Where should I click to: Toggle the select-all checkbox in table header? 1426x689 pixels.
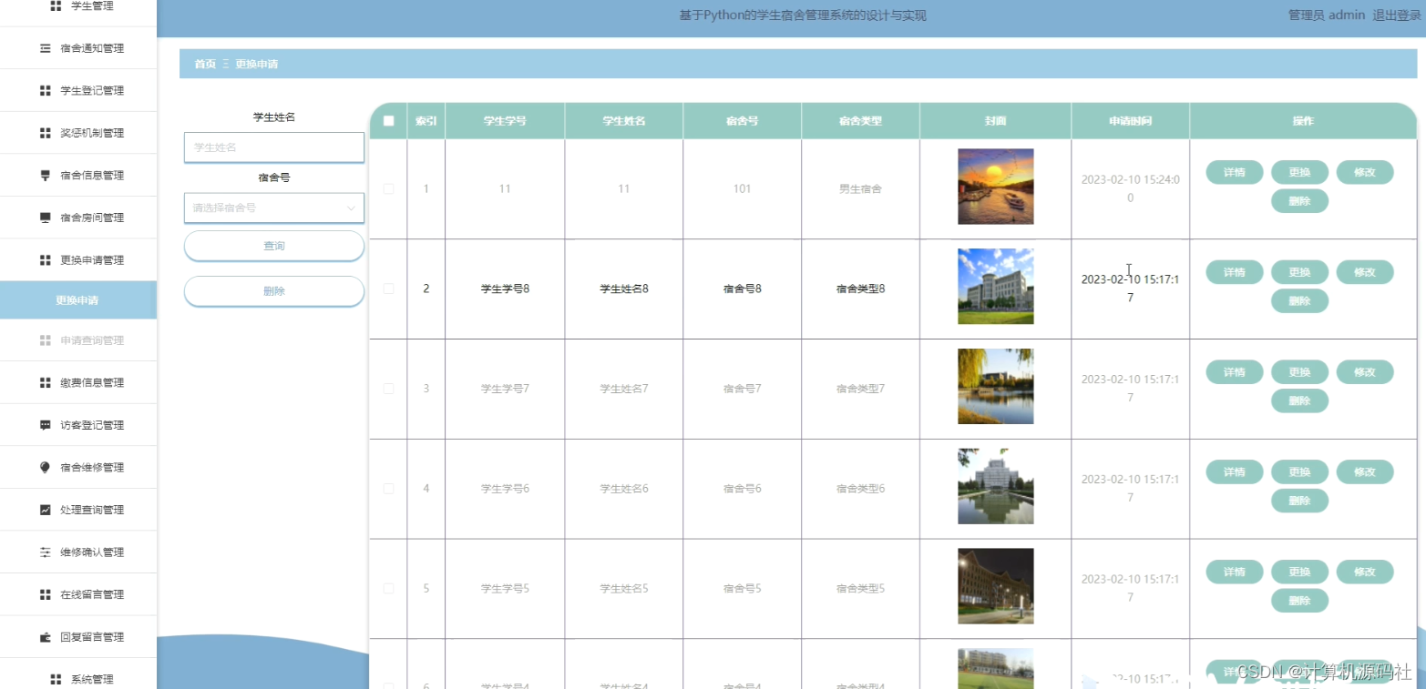[x=389, y=121]
